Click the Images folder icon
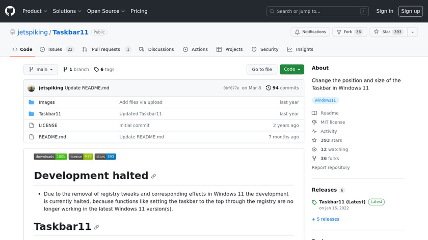 32,102
